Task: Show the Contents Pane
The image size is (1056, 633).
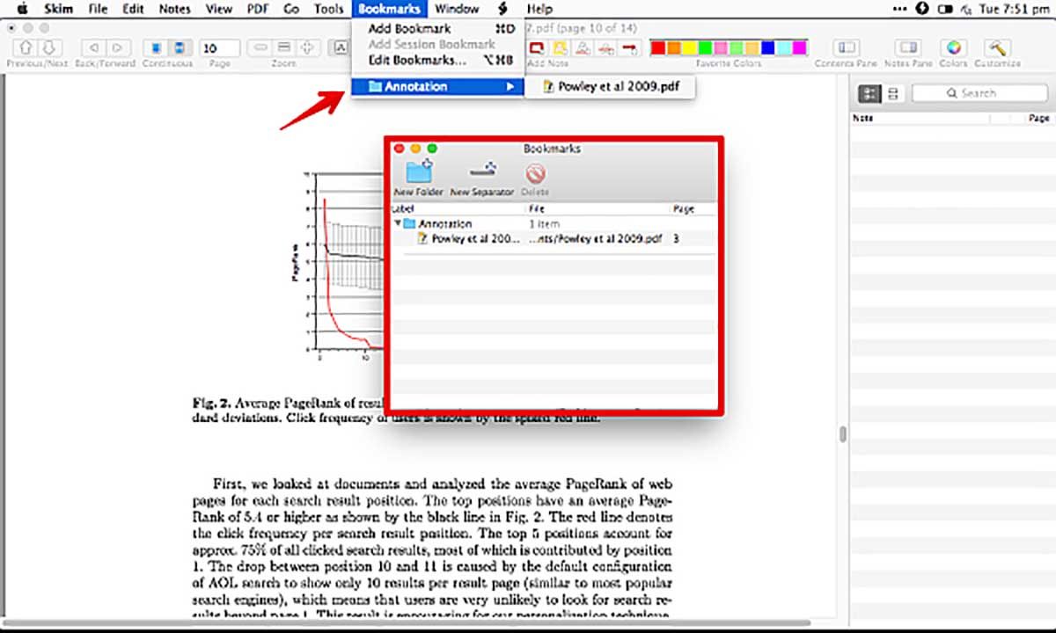Action: [x=846, y=47]
